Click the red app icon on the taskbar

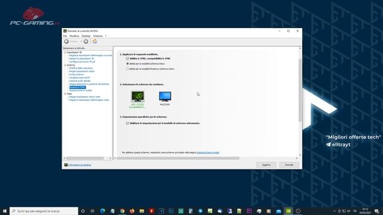(x=151, y=211)
